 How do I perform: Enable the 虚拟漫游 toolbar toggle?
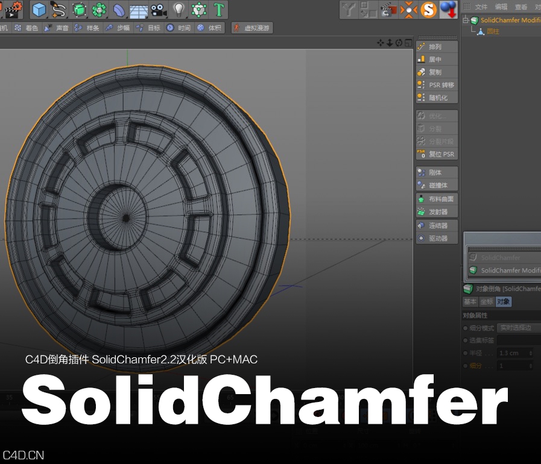point(252,28)
